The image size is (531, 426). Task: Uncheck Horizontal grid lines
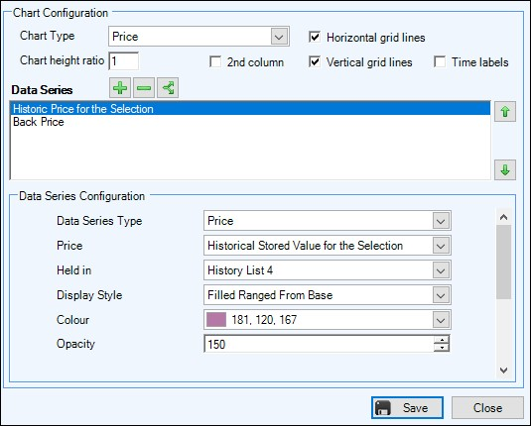pos(315,37)
